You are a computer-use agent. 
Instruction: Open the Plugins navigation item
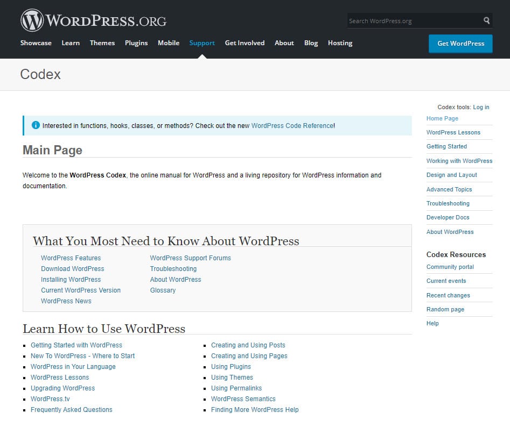point(136,43)
